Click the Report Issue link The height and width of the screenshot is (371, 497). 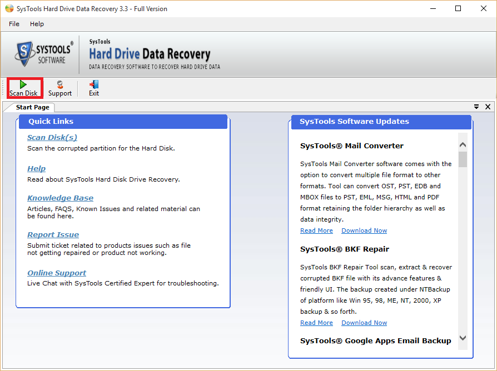53,234
